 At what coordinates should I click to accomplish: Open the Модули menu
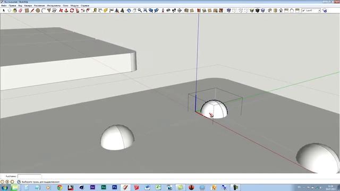point(74,6)
